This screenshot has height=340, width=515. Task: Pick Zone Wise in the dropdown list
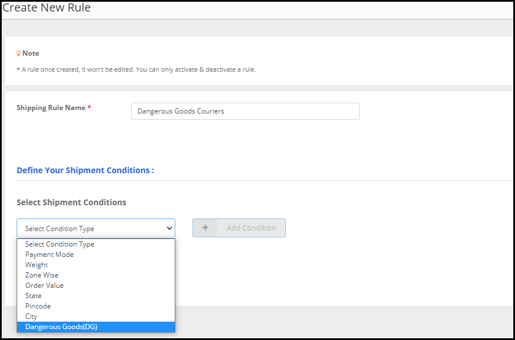coord(96,275)
